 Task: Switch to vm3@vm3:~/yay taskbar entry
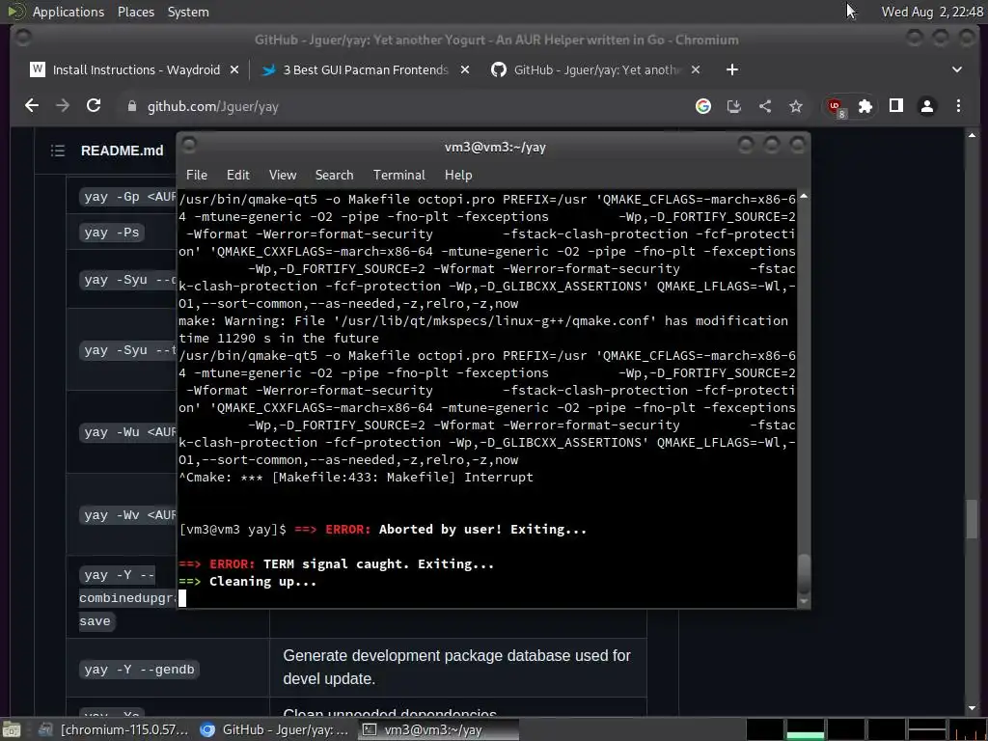(x=439, y=729)
